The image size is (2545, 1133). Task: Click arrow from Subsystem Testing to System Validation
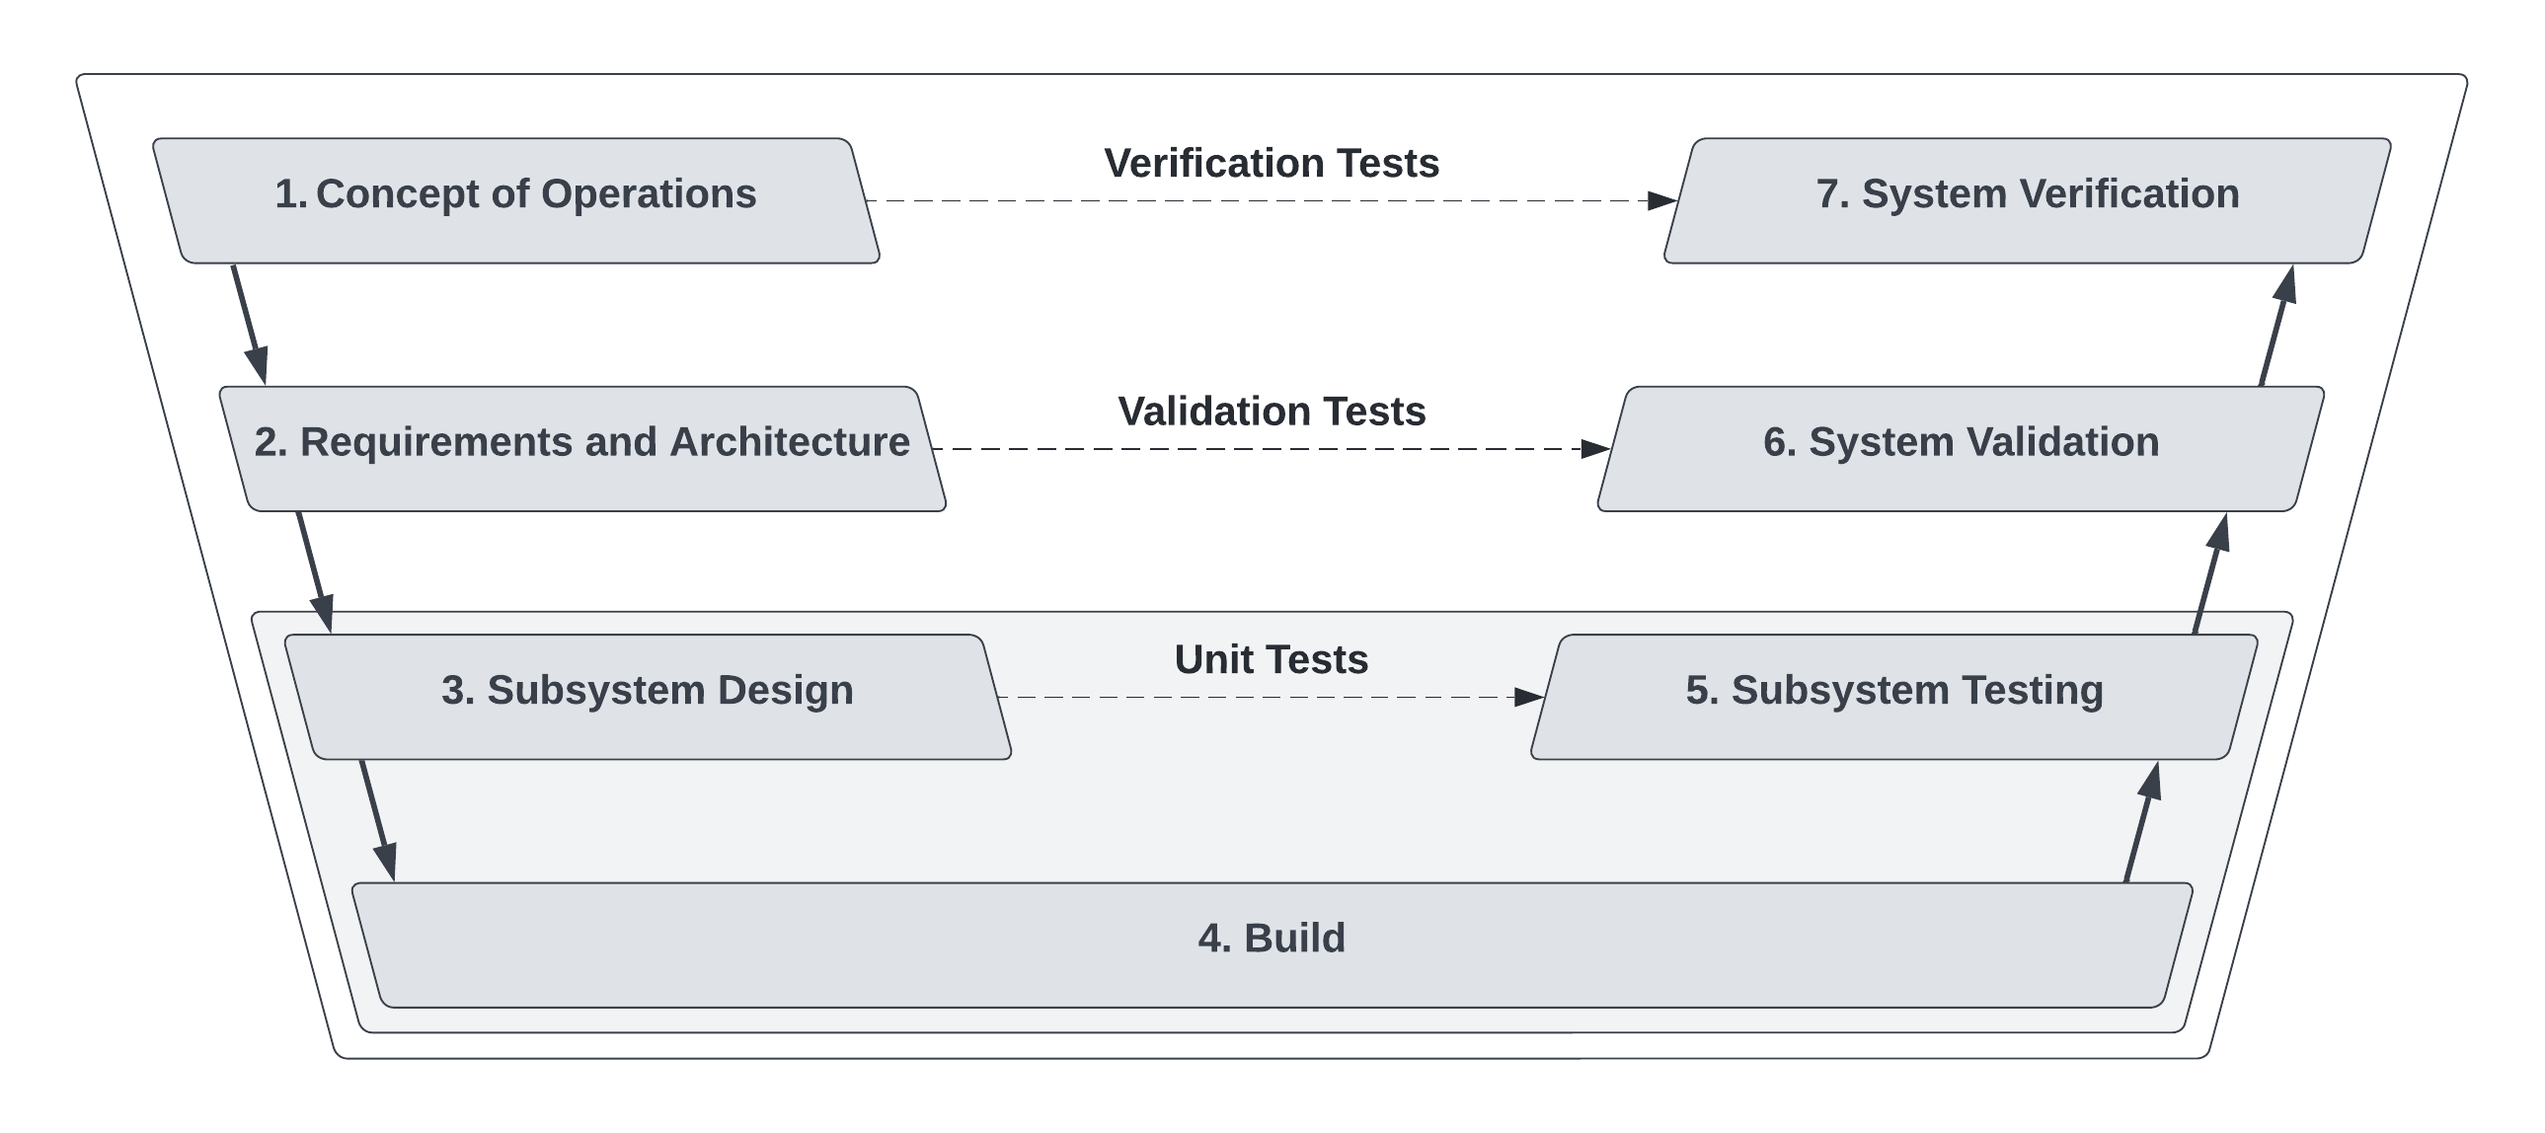(x=2211, y=573)
